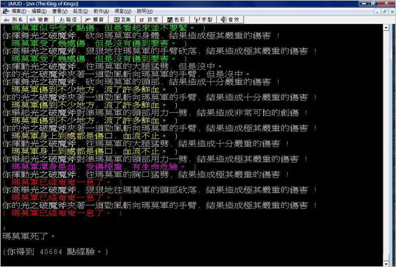Open the 路徑 (paths) toolbar button
Viewport: 396px width, 267px height.
tap(68, 19)
